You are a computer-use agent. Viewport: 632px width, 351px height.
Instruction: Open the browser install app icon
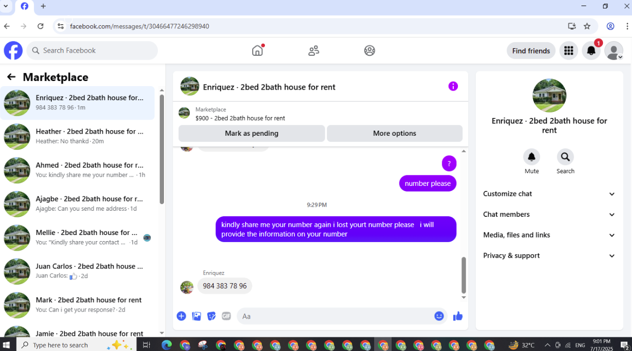click(572, 26)
